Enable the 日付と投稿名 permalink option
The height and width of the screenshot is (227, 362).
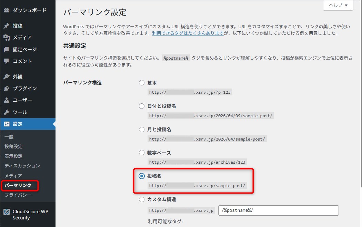(x=141, y=106)
